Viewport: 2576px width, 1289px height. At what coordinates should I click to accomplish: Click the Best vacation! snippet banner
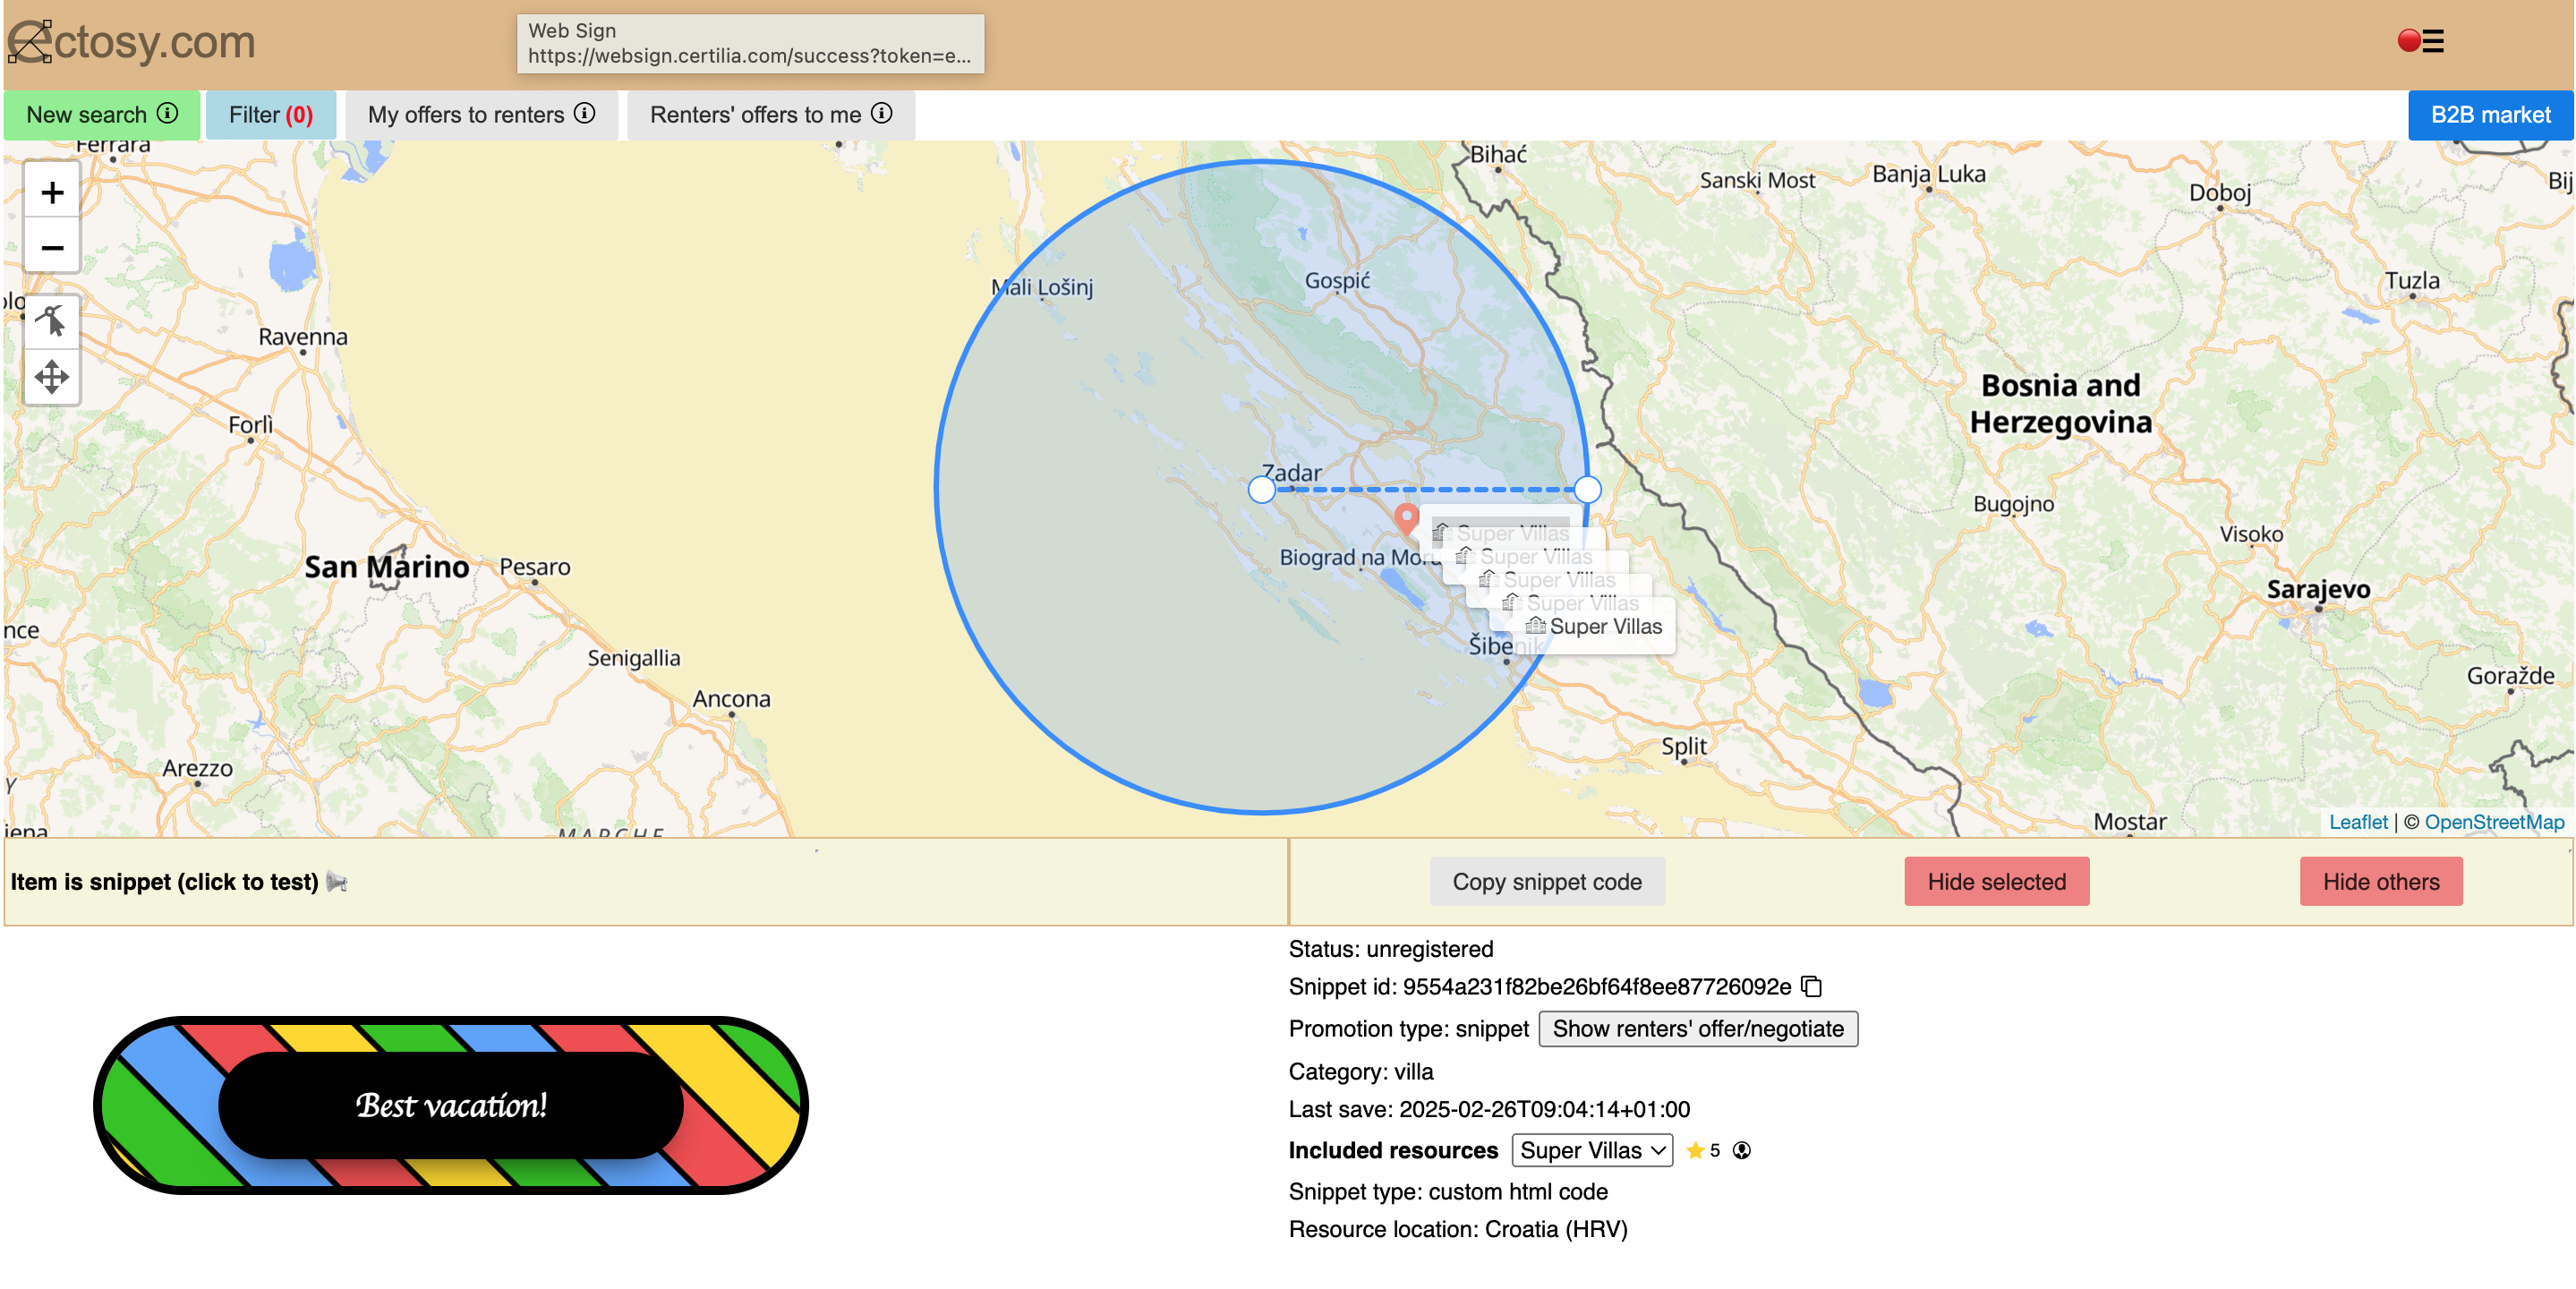(451, 1105)
